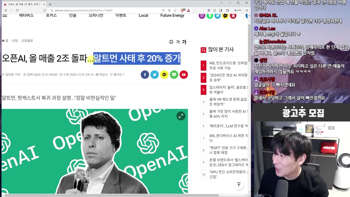Open Brave Shields lion icon
The width and height of the screenshot is (350, 197).
183,10
